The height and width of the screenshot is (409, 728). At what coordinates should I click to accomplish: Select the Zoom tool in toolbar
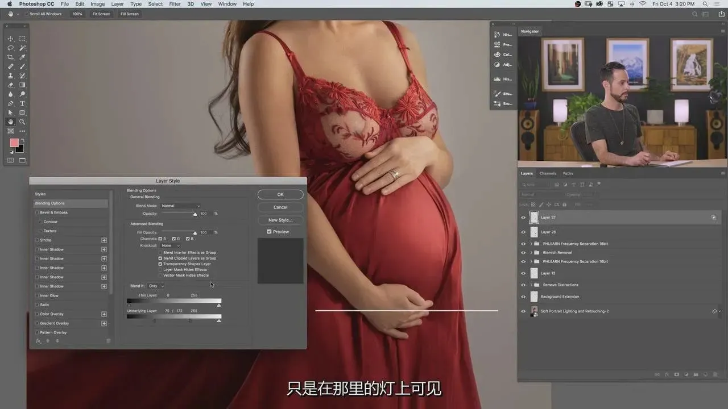click(22, 122)
